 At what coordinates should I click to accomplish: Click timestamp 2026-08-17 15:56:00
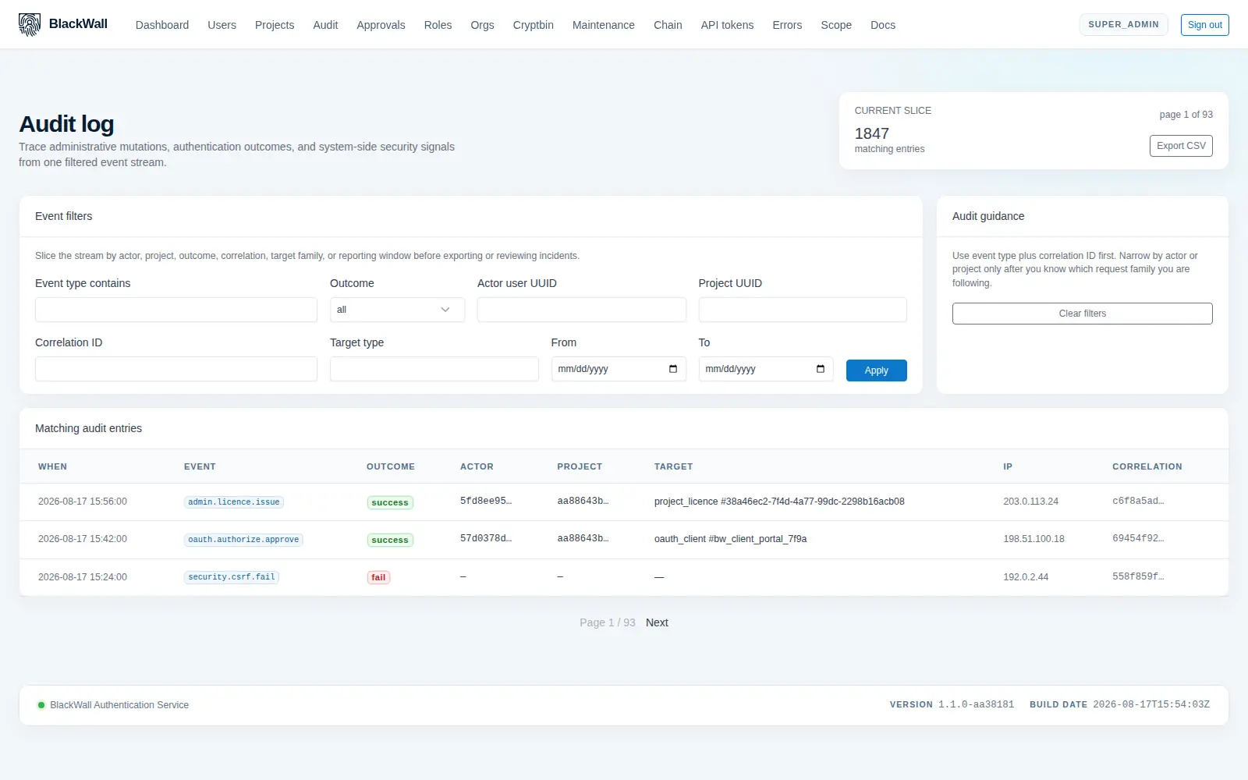click(83, 502)
